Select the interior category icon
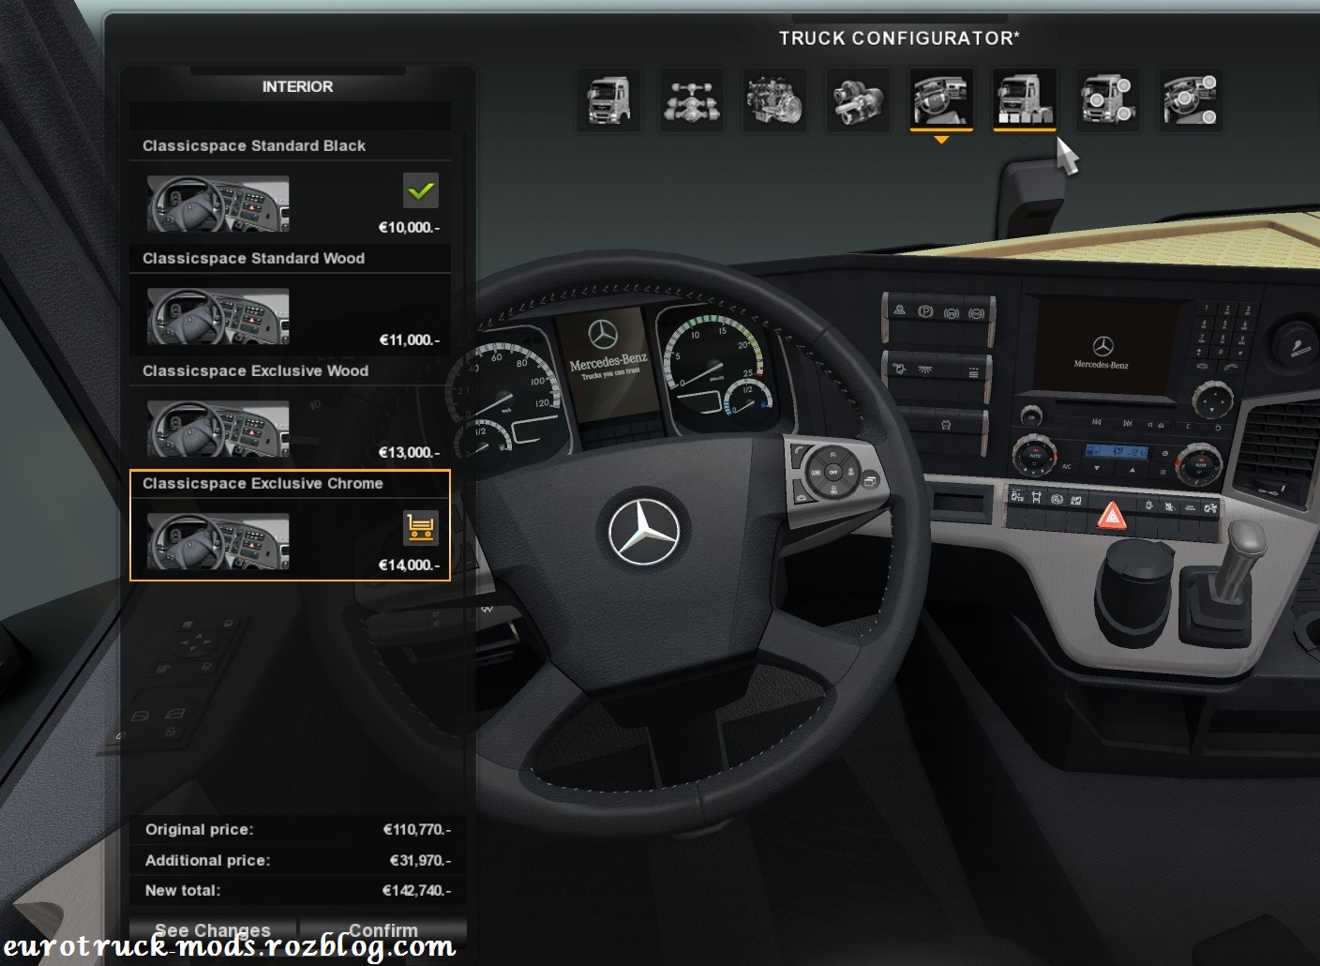1320x966 pixels. point(941,99)
